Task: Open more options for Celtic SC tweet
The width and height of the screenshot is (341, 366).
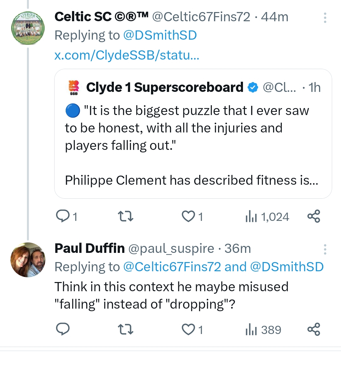Action: point(325,18)
